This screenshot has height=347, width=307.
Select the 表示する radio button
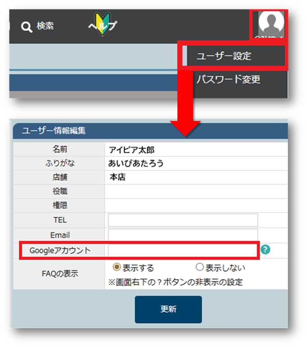[116, 268]
